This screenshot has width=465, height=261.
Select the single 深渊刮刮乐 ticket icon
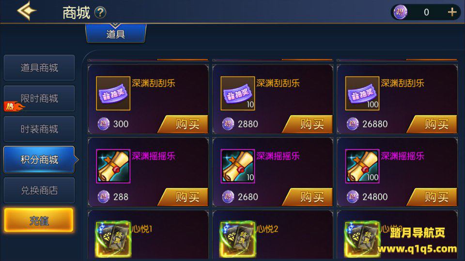(113, 93)
